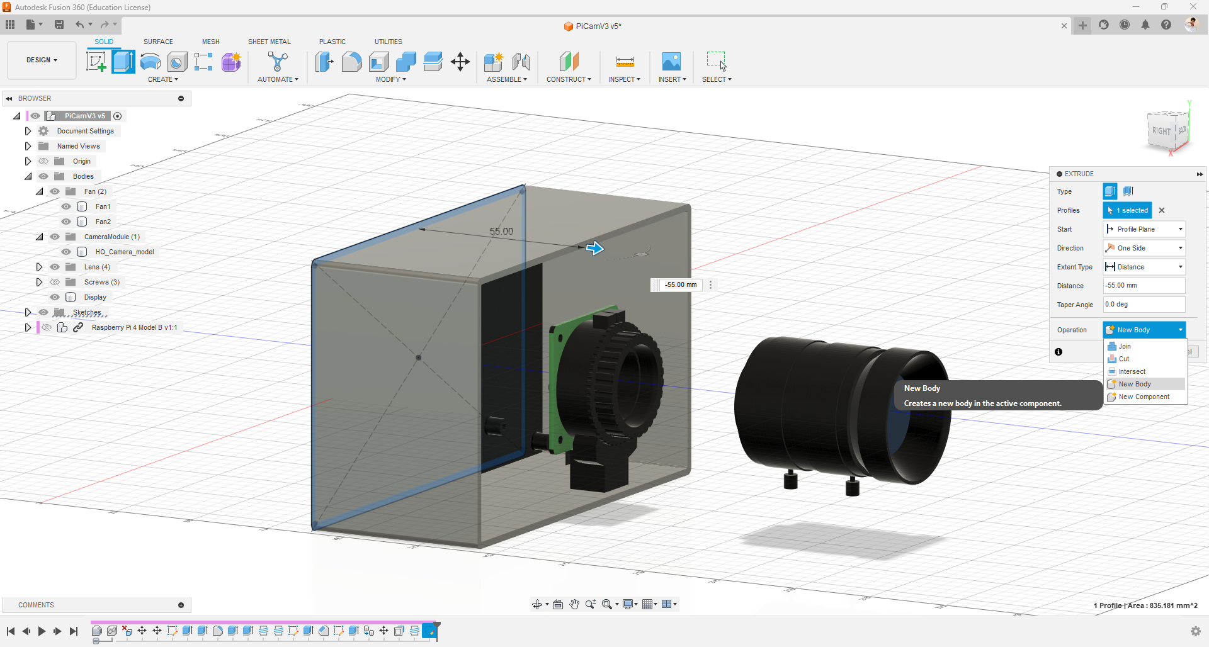Activate the Extrude tool icon

[123, 62]
